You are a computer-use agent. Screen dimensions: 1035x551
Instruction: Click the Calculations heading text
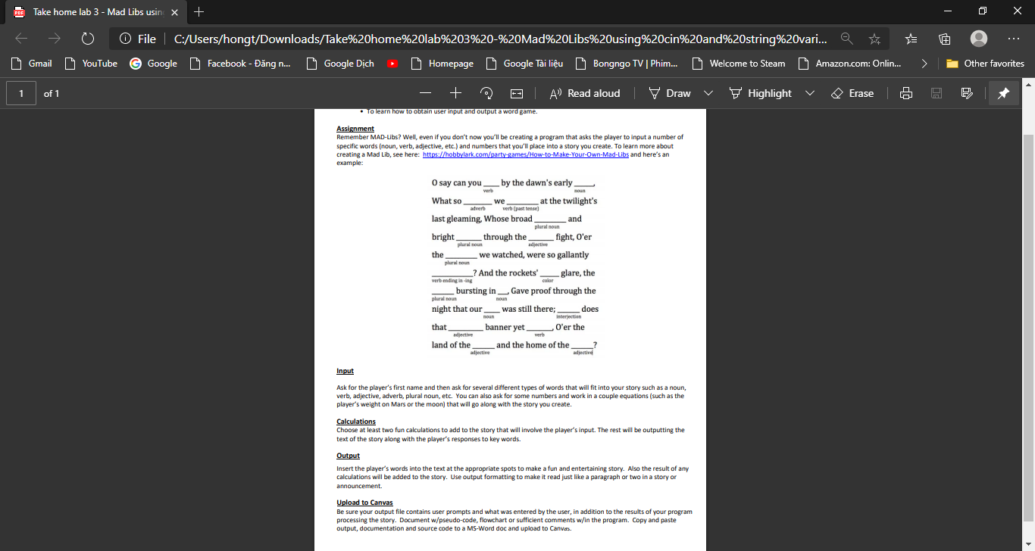click(356, 422)
